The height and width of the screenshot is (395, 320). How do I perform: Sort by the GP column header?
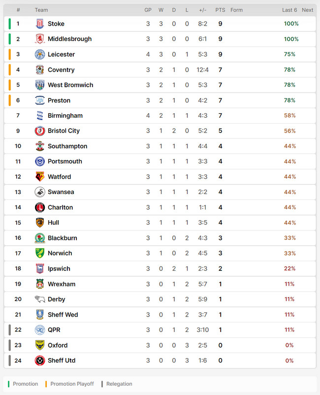(x=148, y=10)
